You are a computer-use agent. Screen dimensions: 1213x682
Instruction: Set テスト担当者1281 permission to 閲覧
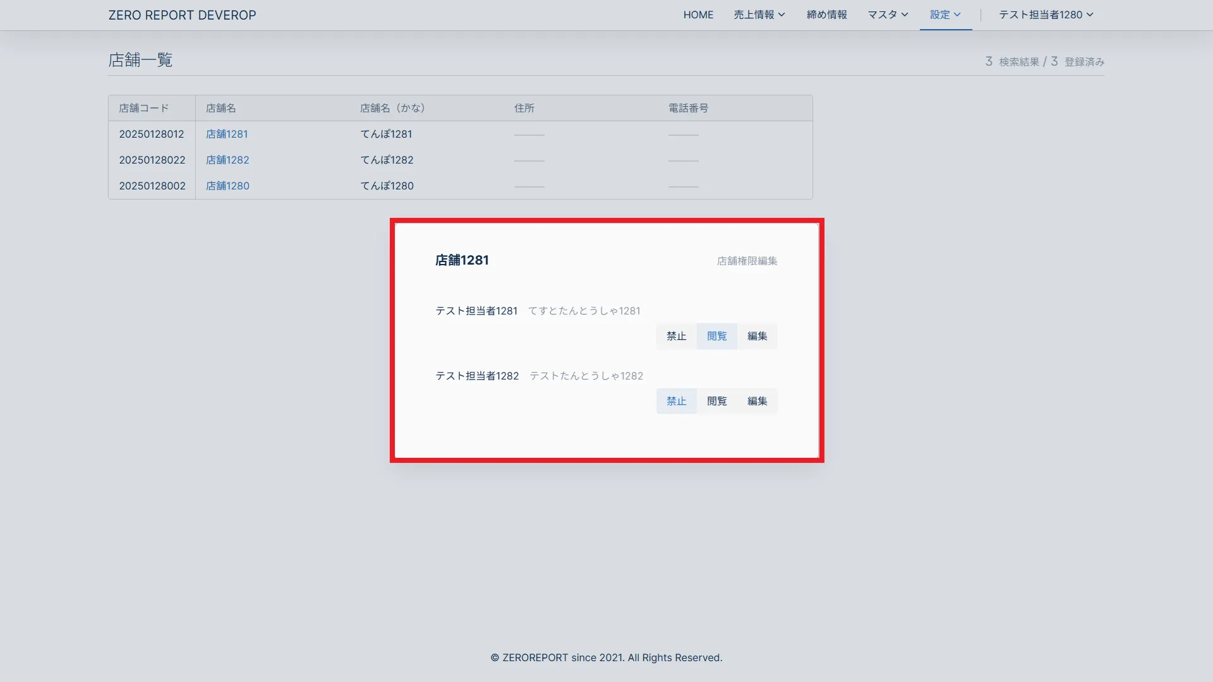pos(716,336)
